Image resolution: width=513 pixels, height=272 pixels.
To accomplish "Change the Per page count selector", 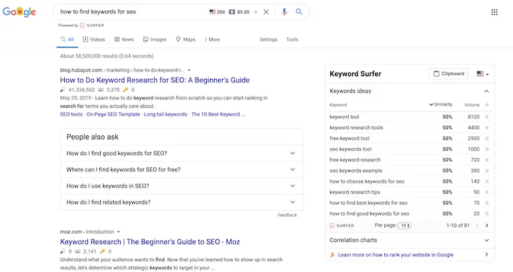I will click(x=405, y=226).
